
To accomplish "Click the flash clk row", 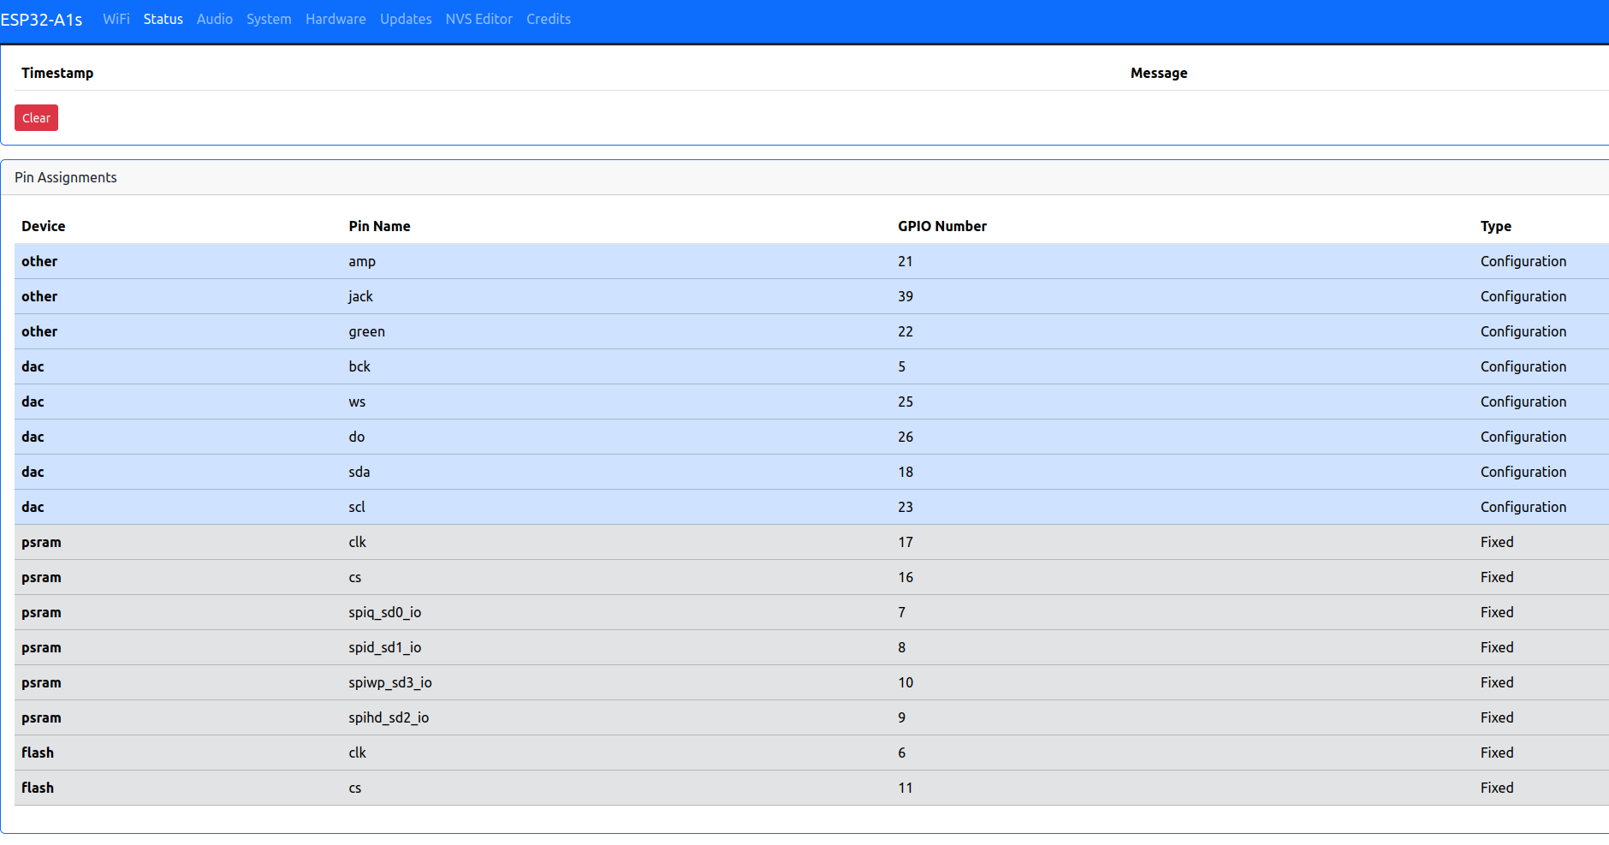I will coord(357,753).
